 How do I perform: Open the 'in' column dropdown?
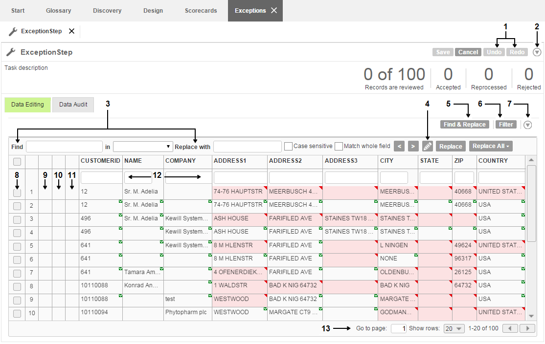(143, 147)
